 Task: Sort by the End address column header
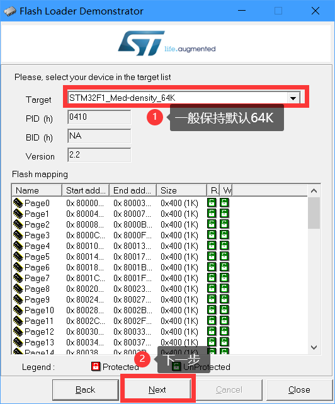coord(133,190)
